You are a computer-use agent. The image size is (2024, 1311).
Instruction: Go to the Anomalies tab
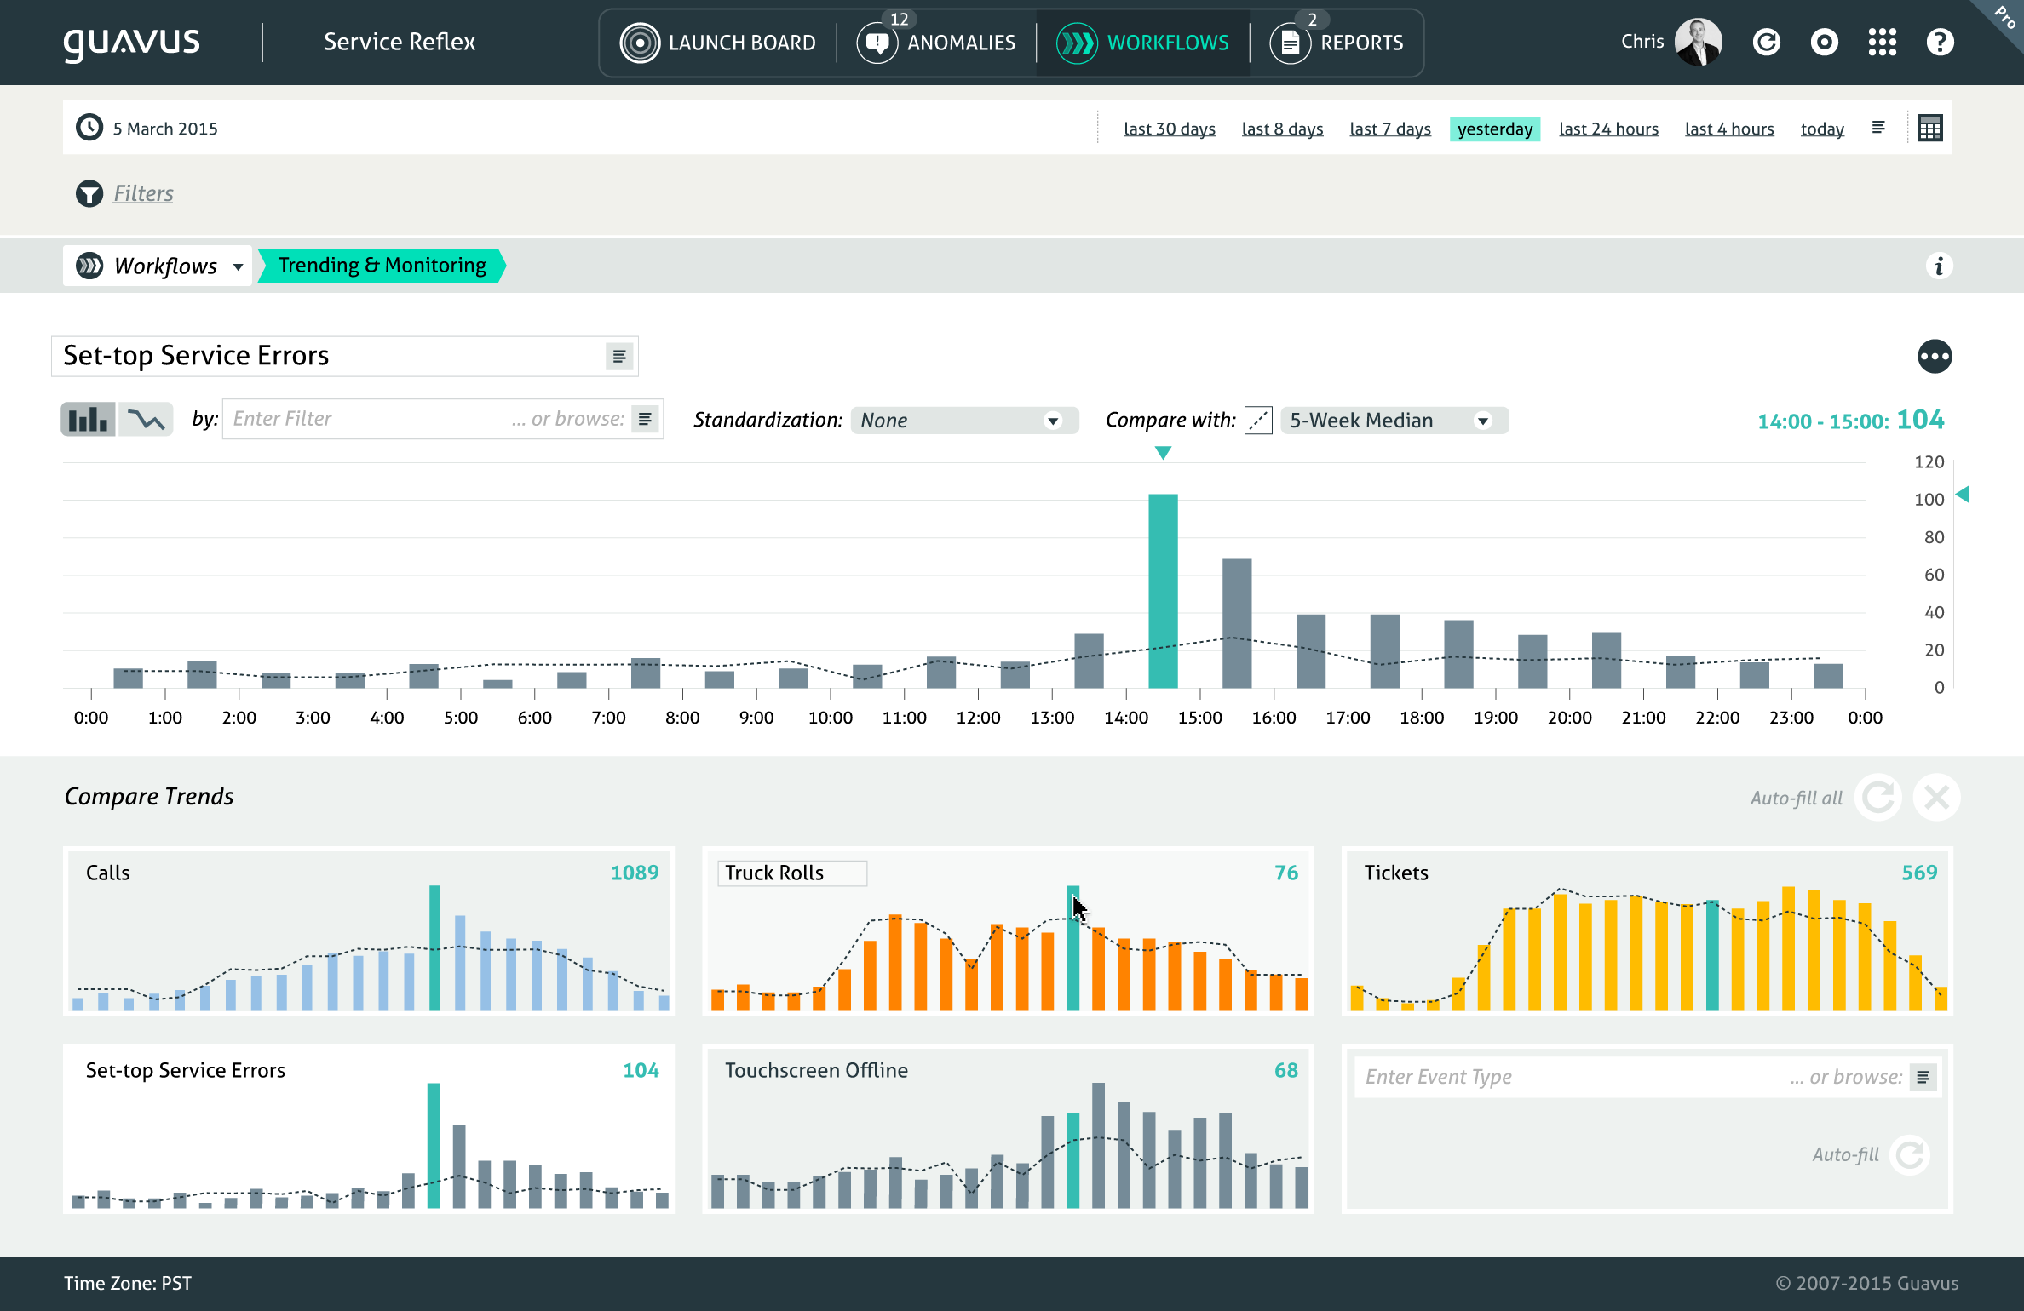937,43
